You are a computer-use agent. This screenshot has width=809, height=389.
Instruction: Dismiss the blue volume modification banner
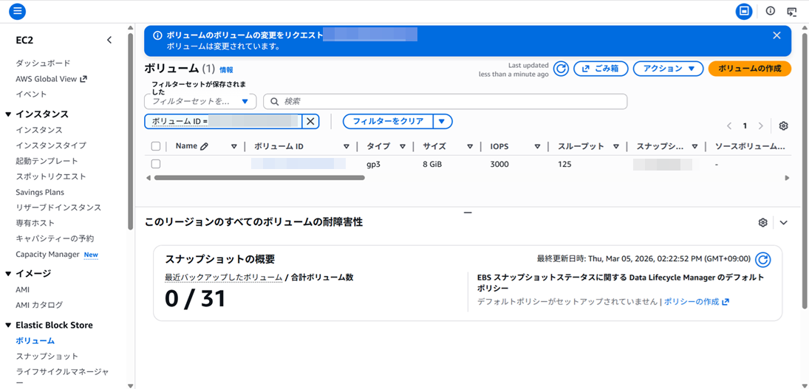tap(776, 35)
